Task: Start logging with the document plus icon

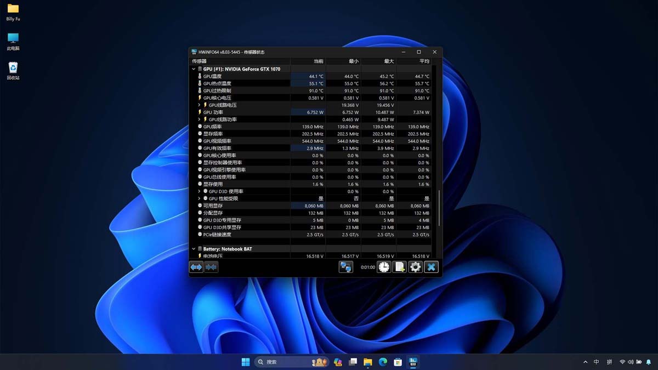Action: point(400,267)
